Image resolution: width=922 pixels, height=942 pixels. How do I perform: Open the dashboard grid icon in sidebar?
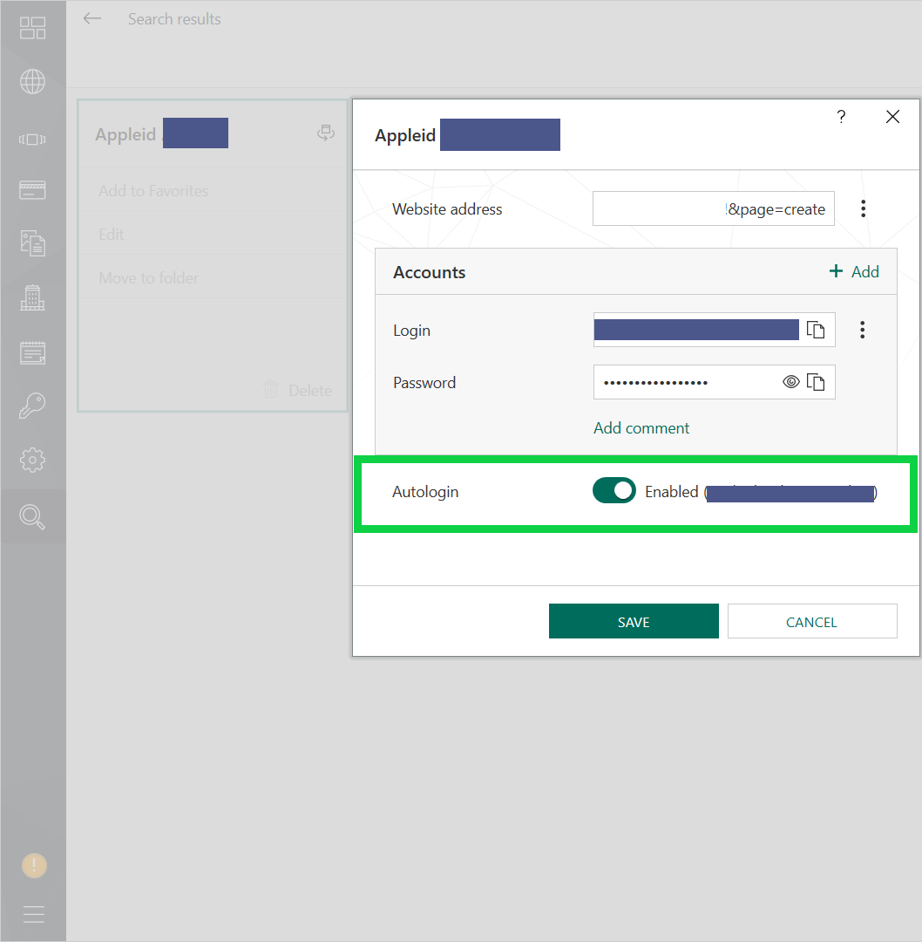(x=32, y=28)
